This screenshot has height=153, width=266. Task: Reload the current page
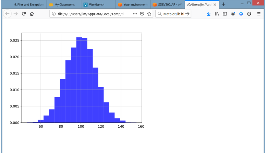[x=24, y=14]
